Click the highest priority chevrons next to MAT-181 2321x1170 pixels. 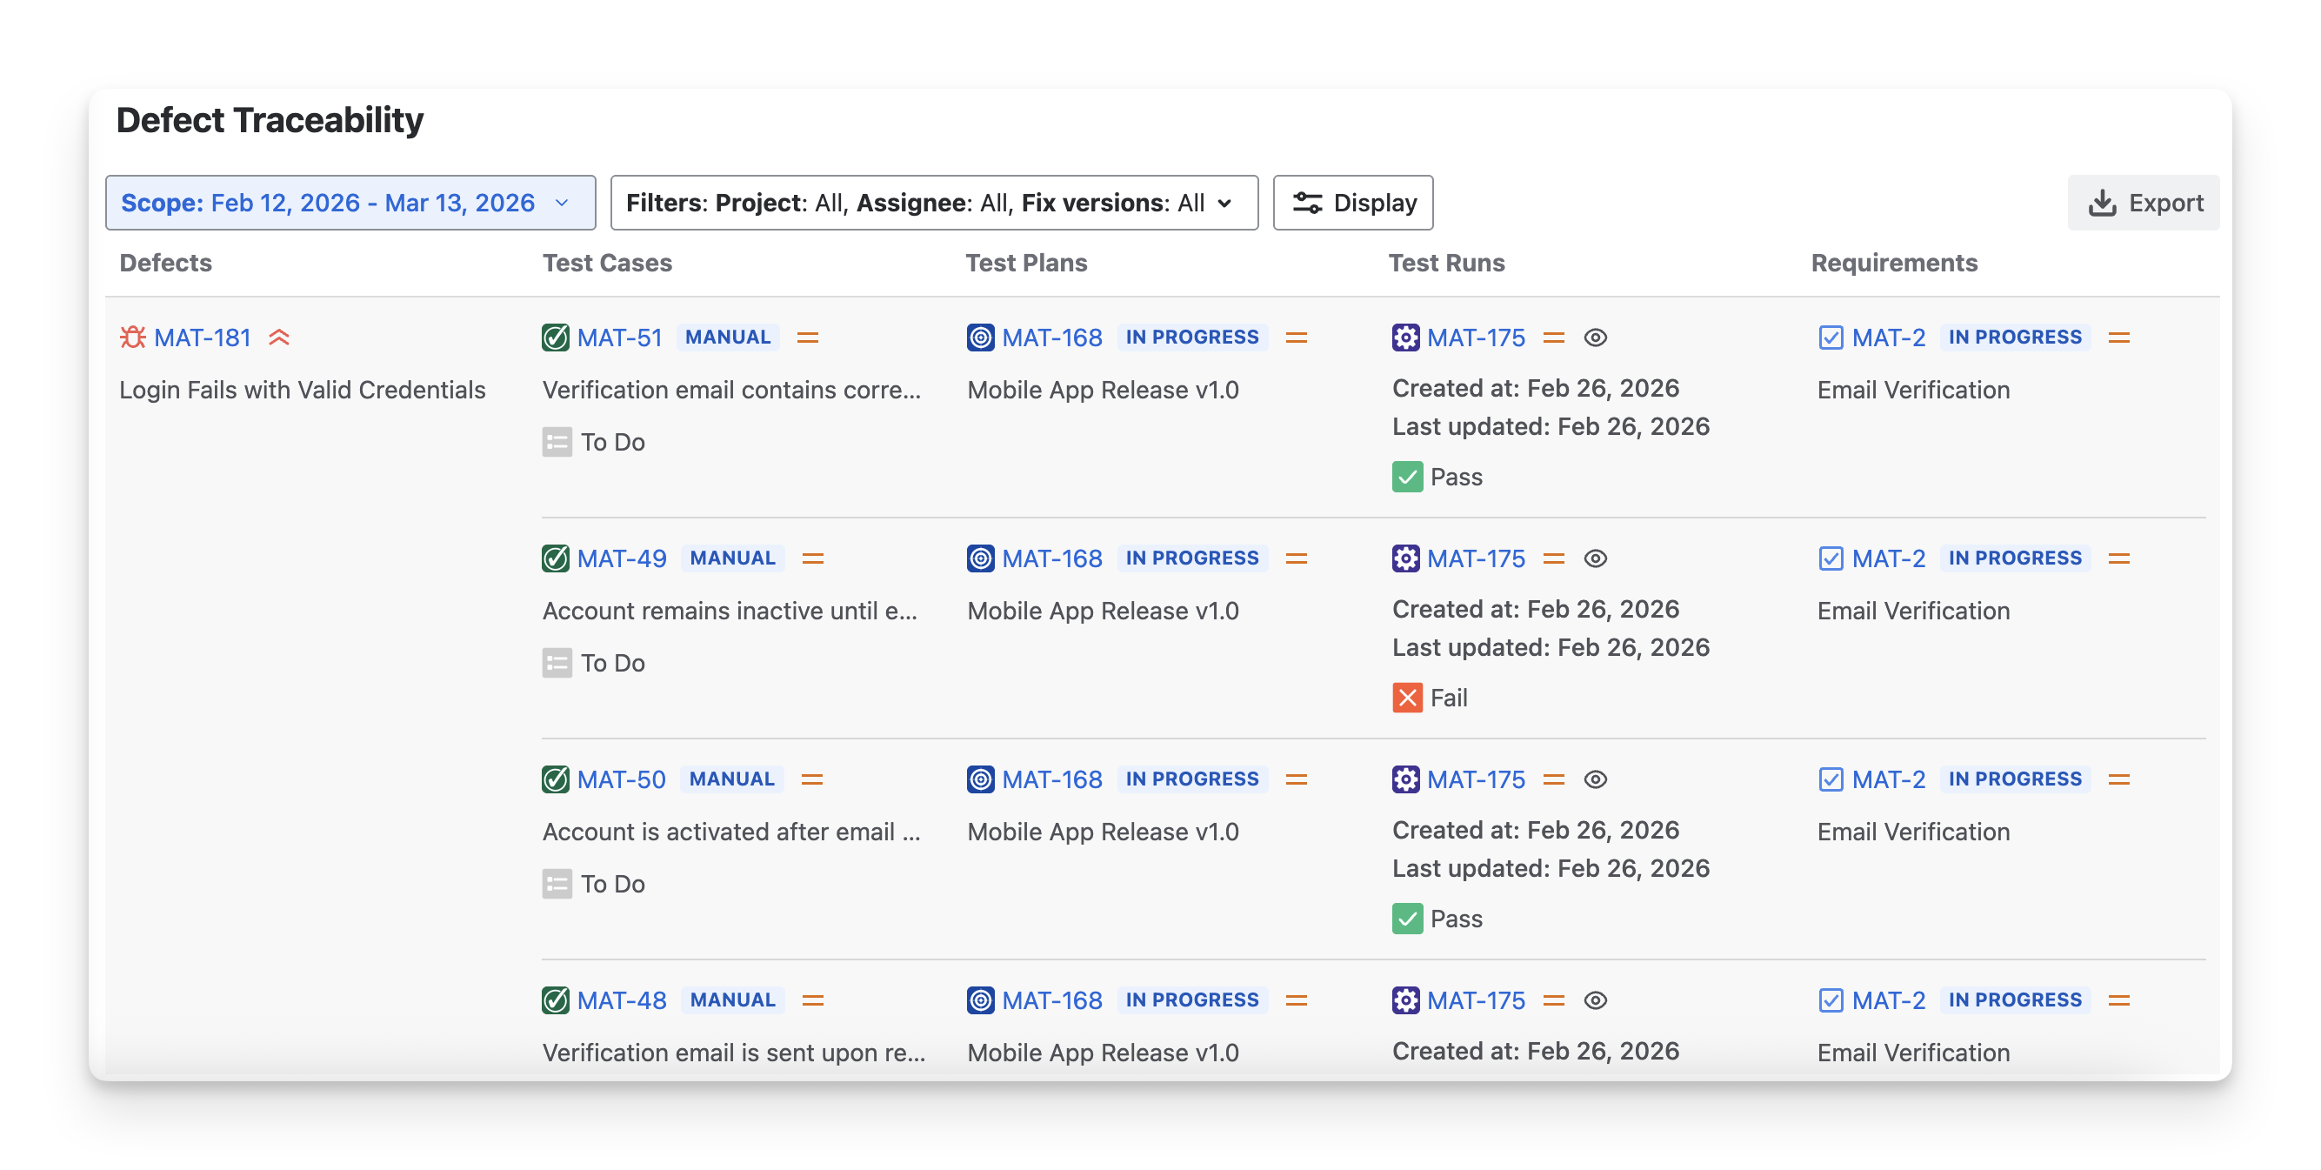click(x=279, y=338)
